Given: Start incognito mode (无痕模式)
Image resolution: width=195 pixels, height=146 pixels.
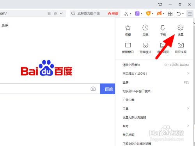Looking at the screenshot, I should click(145, 48).
